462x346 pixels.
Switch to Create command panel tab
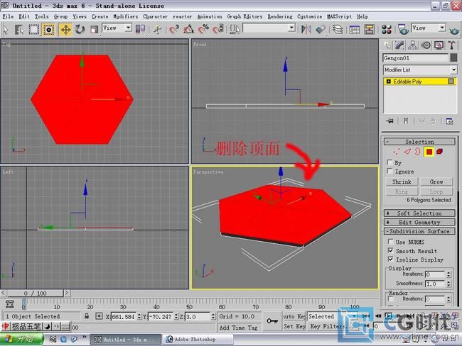[387, 45]
